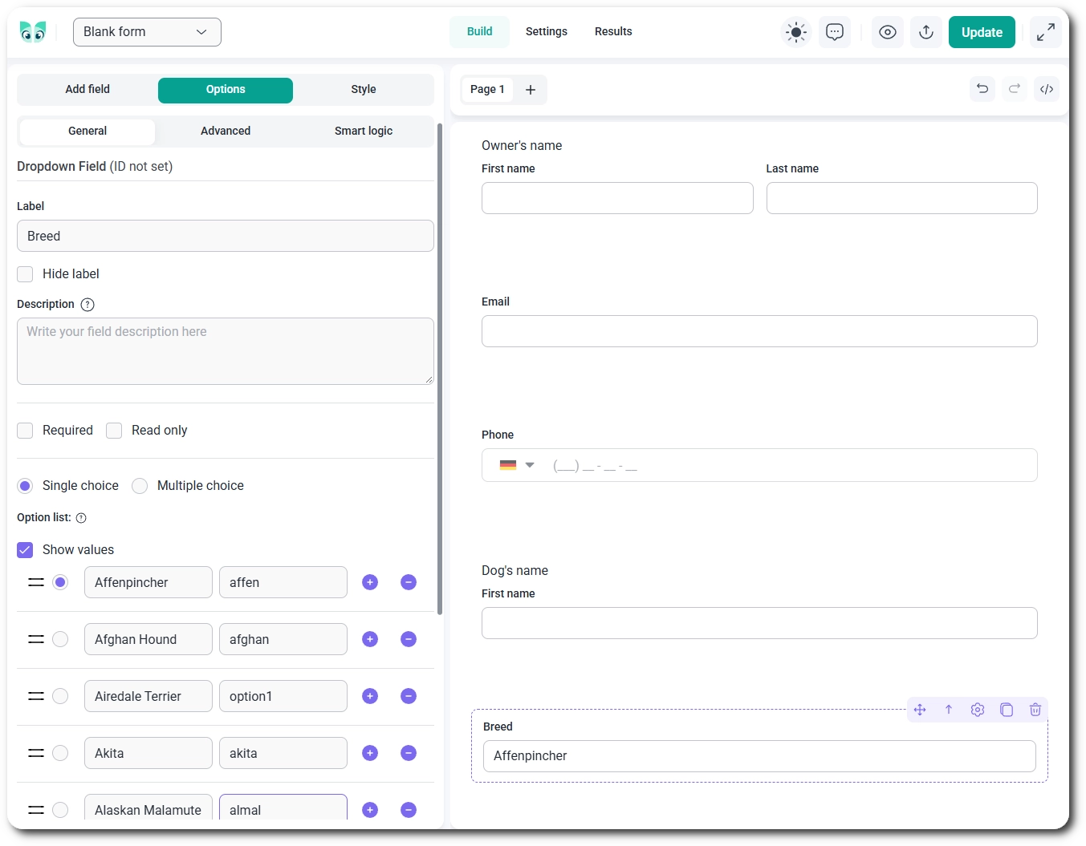Image resolution: width=1086 pixels, height=846 pixels.
Task: Open the Add field tab
Action: [x=87, y=90]
